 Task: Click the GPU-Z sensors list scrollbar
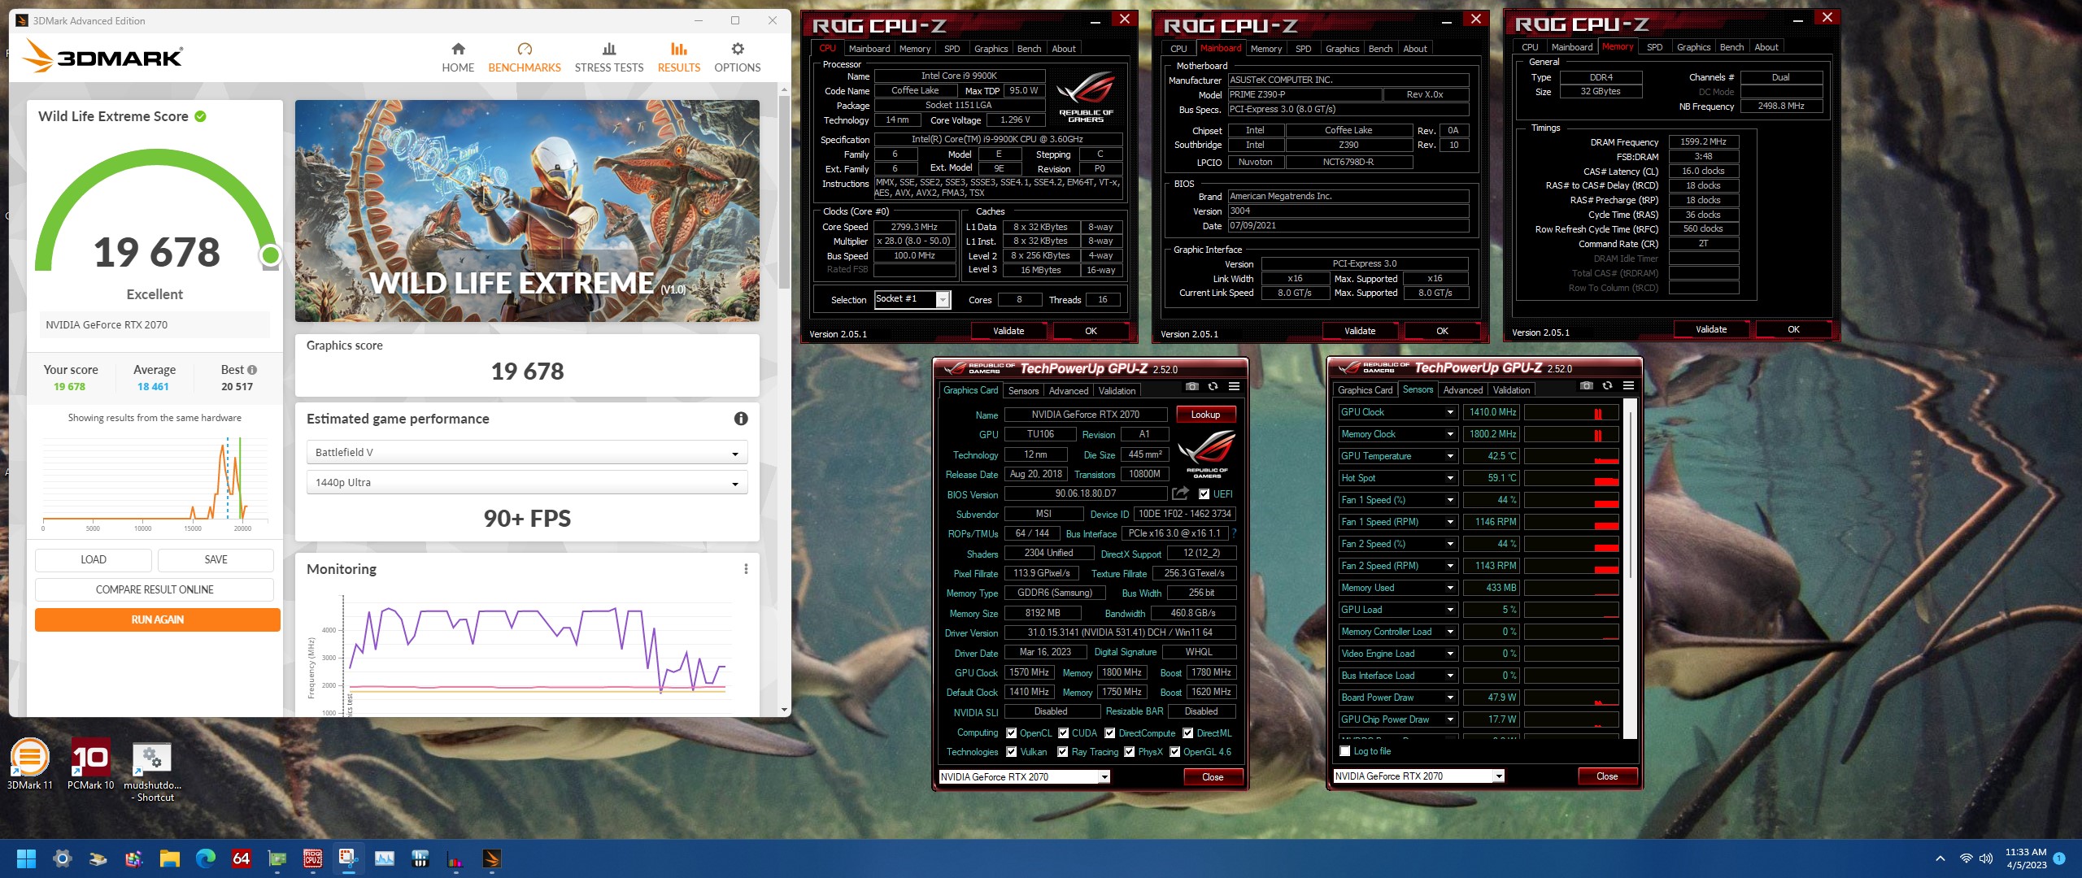[x=1629, y=496]
